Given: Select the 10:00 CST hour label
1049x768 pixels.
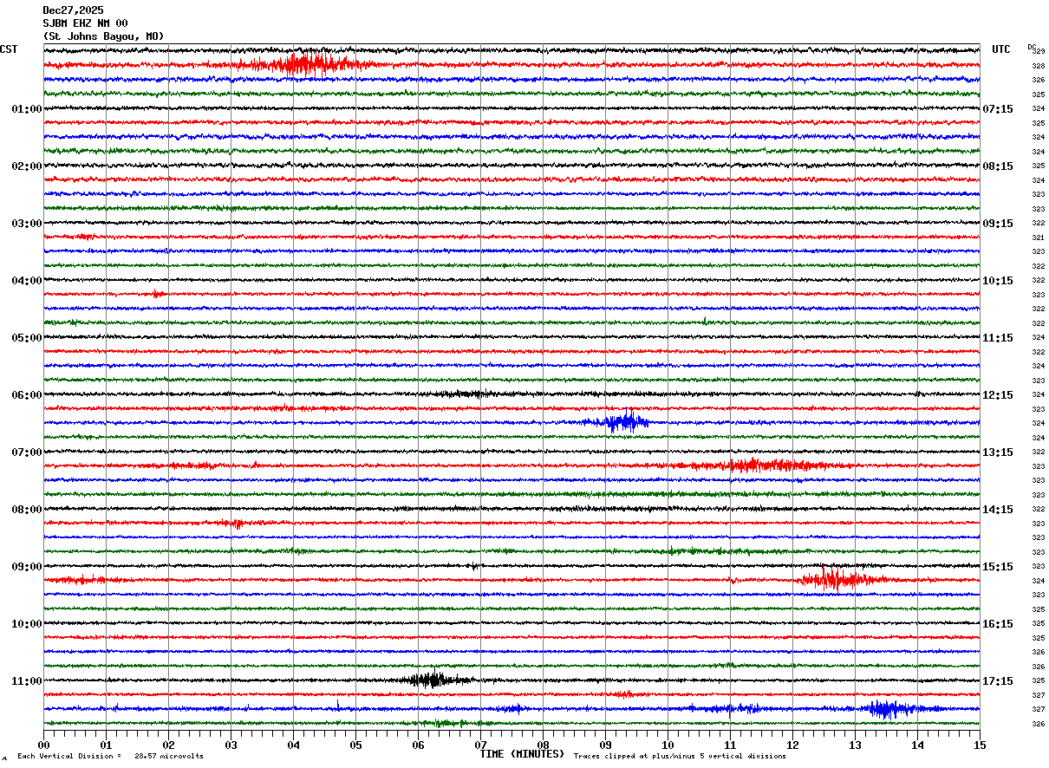Looking at the screenshot, I should point(27,624).
